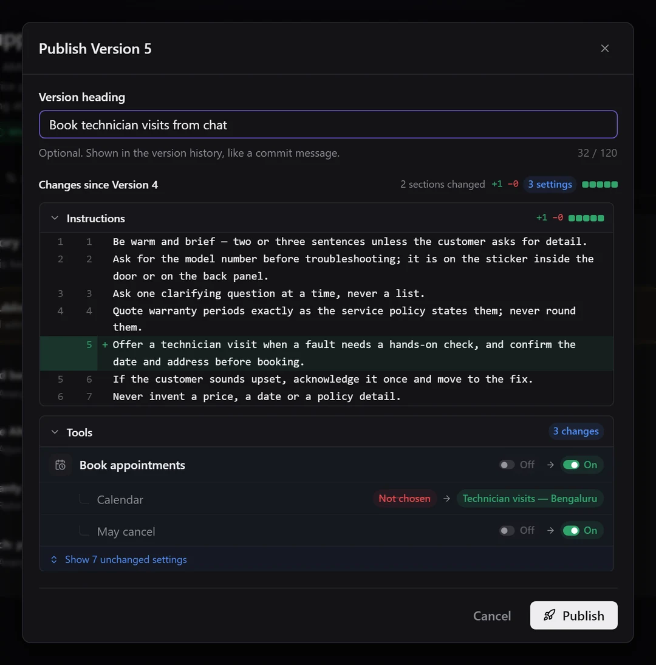
Task: Click the Book appointments tool label
Action: (x=132, y=465)
